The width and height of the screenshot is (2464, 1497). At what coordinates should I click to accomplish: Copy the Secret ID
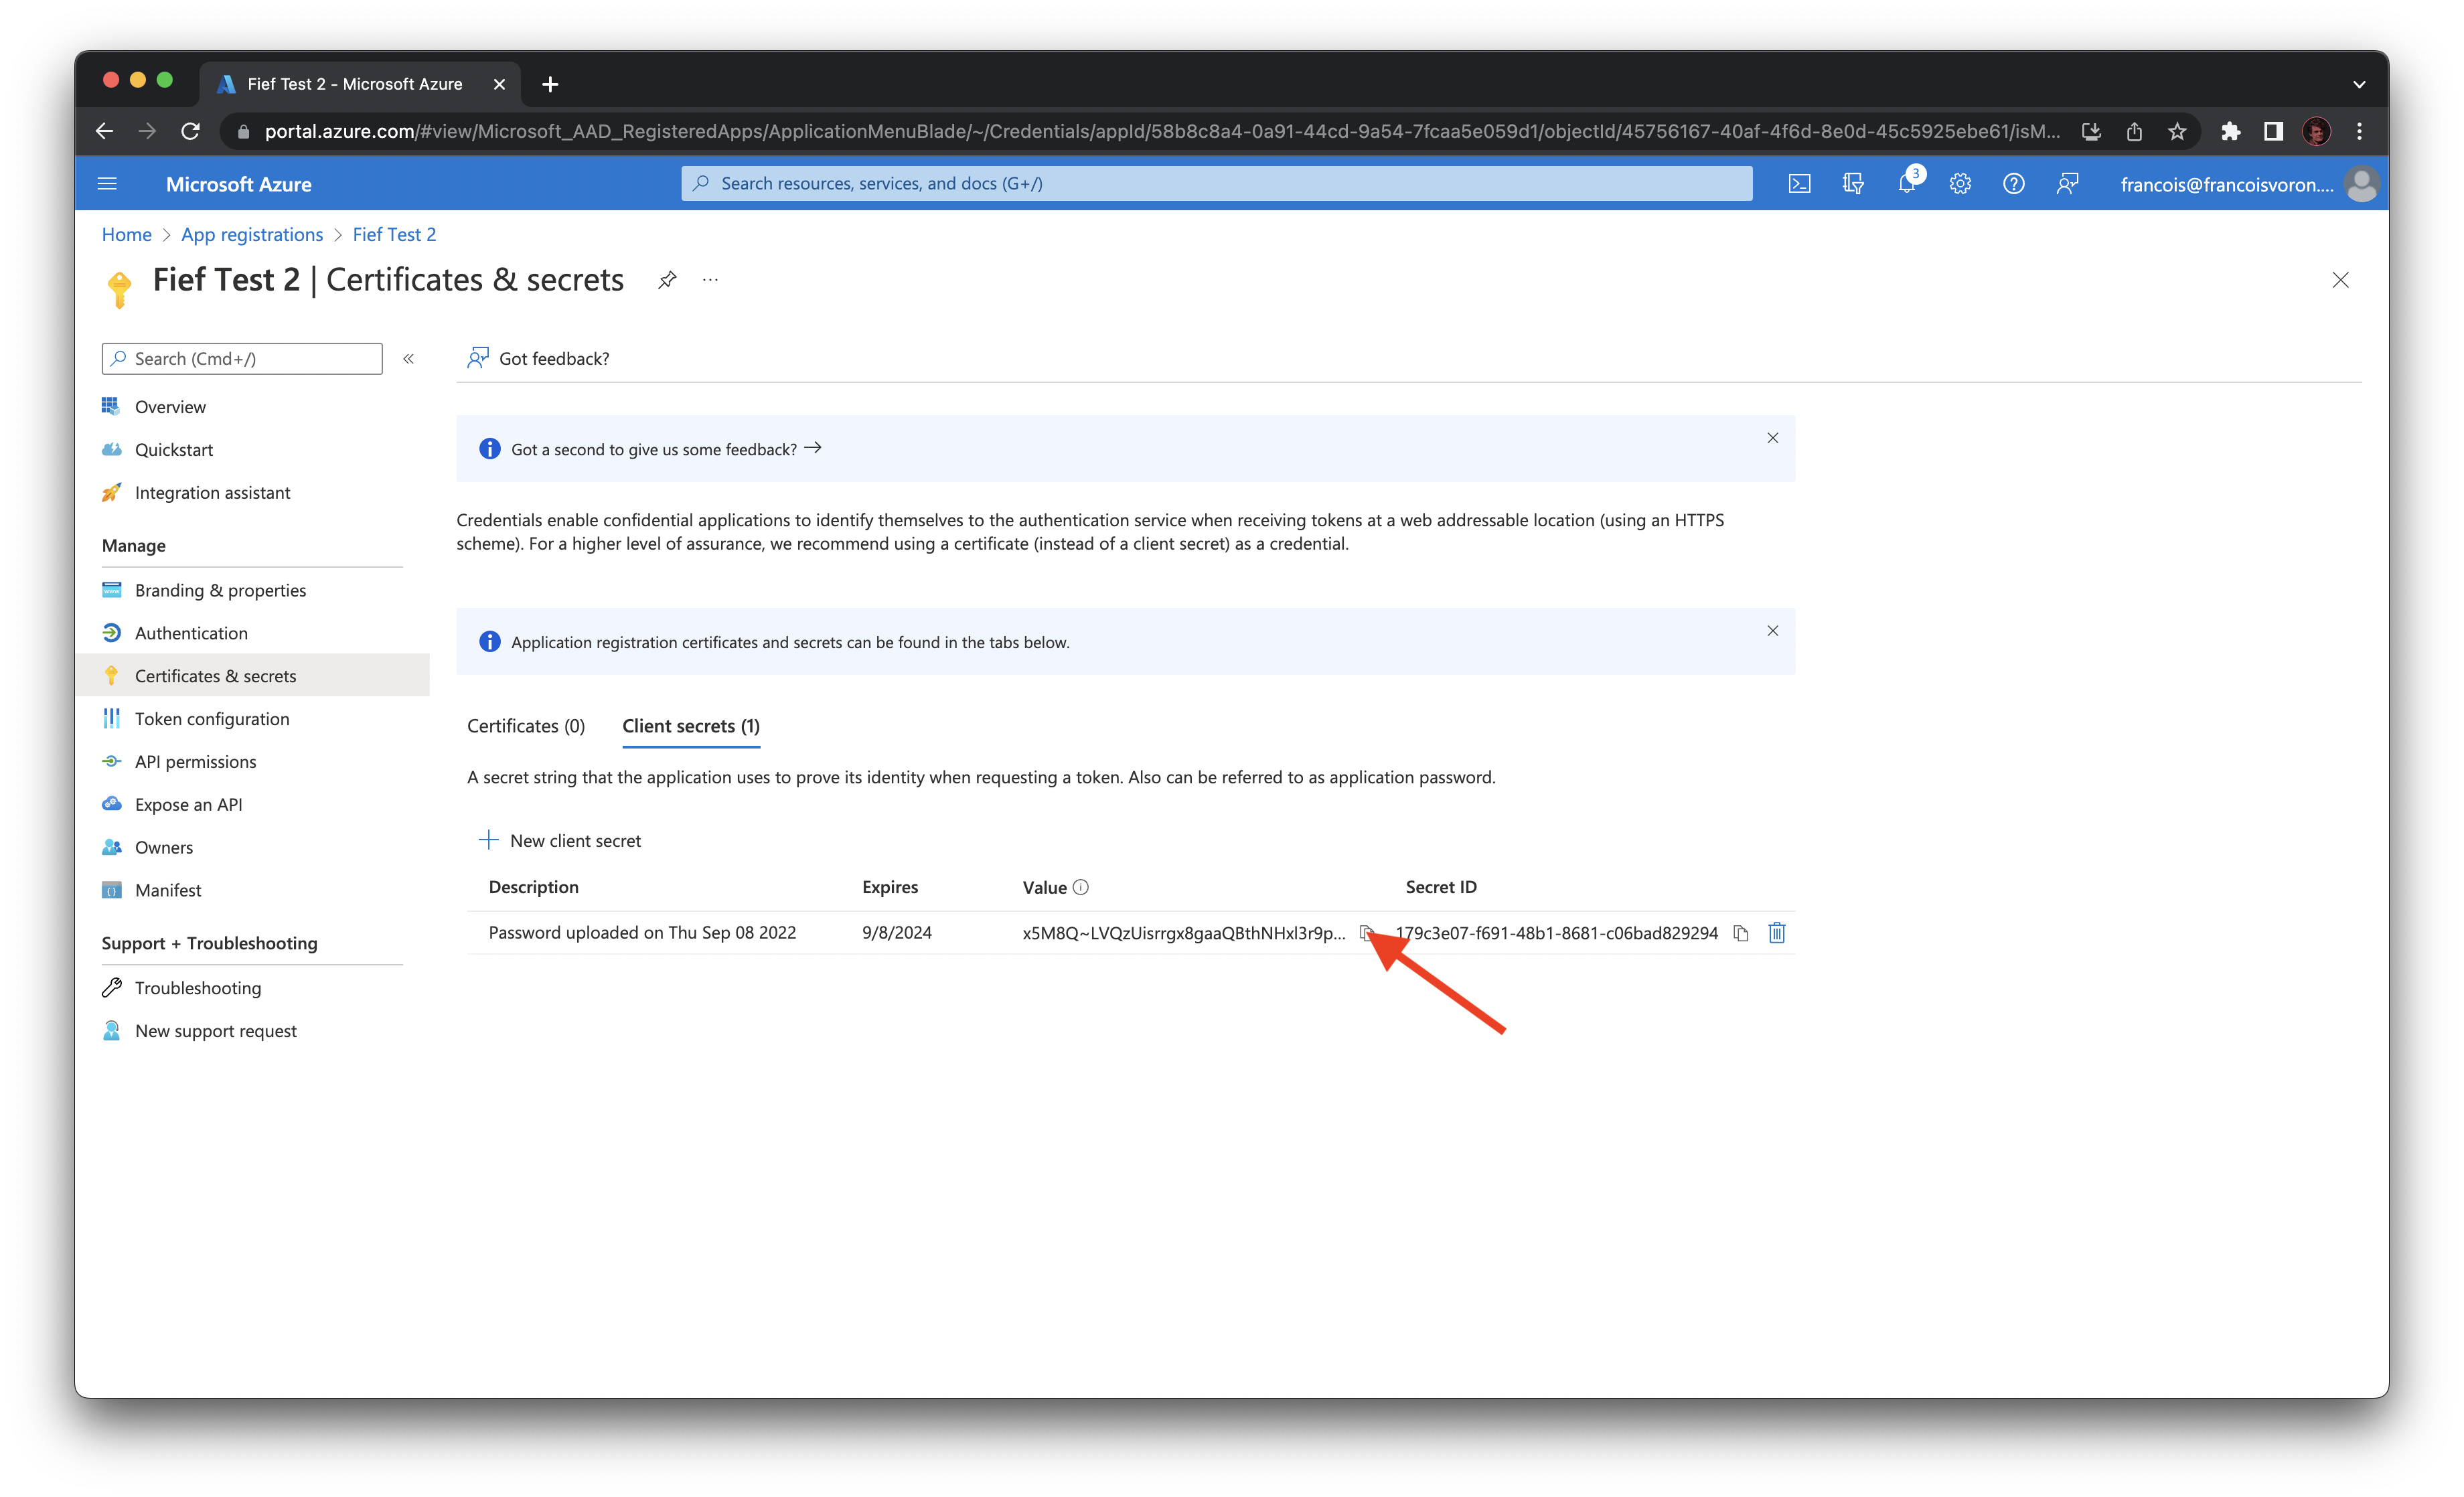click(x=1741, y=932)
